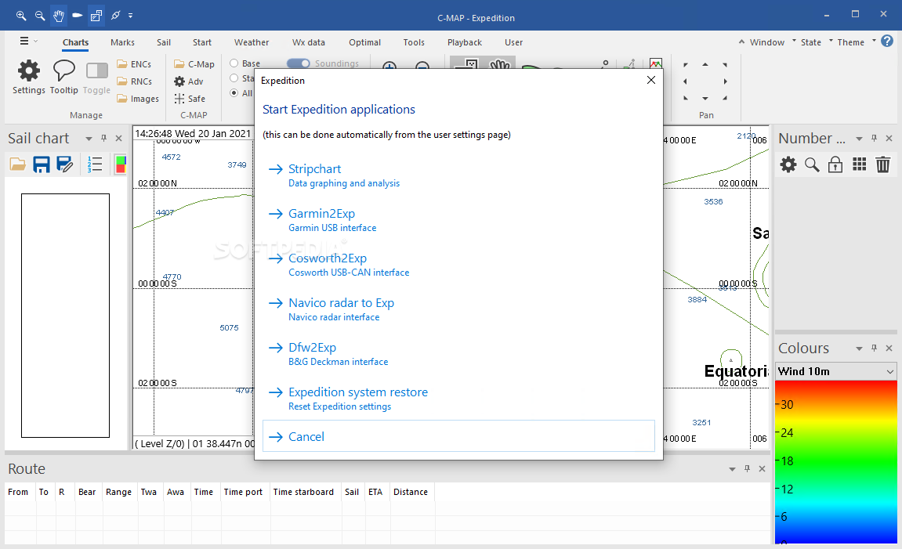902x549 pixels.
Task: Select the Base radio button
Action: [234, 63]
